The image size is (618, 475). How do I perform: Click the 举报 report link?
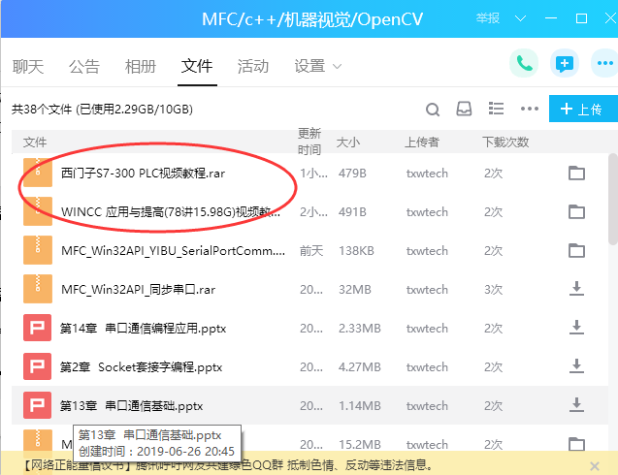488,18
